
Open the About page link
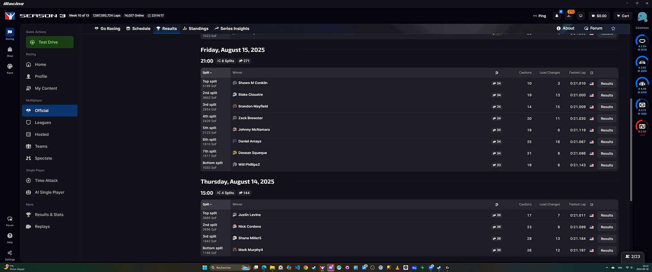pyautogui.click(x=566, y=28)
